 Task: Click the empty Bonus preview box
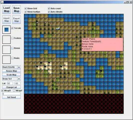pyautogui.click(x=6, y=50)
